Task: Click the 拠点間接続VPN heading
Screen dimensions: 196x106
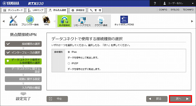Action: 23,35
